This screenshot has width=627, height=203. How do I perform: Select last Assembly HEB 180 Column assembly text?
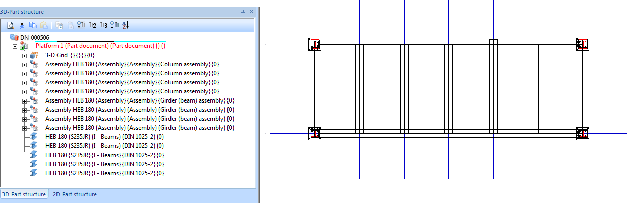[132, 91]
